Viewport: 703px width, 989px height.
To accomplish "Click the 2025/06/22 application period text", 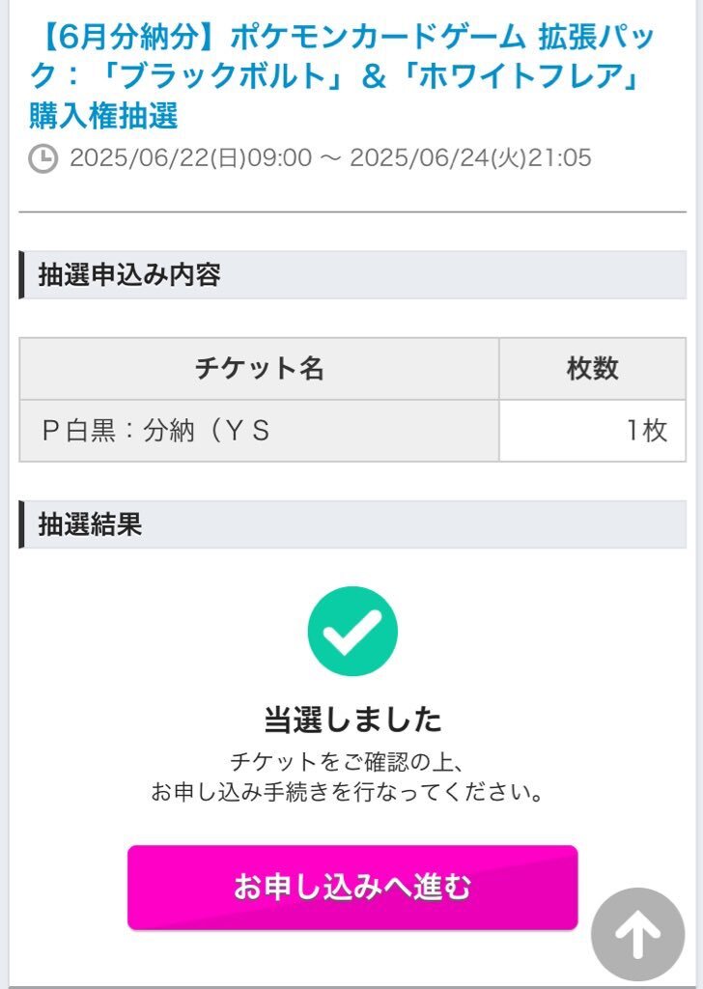I will [330, 157].
